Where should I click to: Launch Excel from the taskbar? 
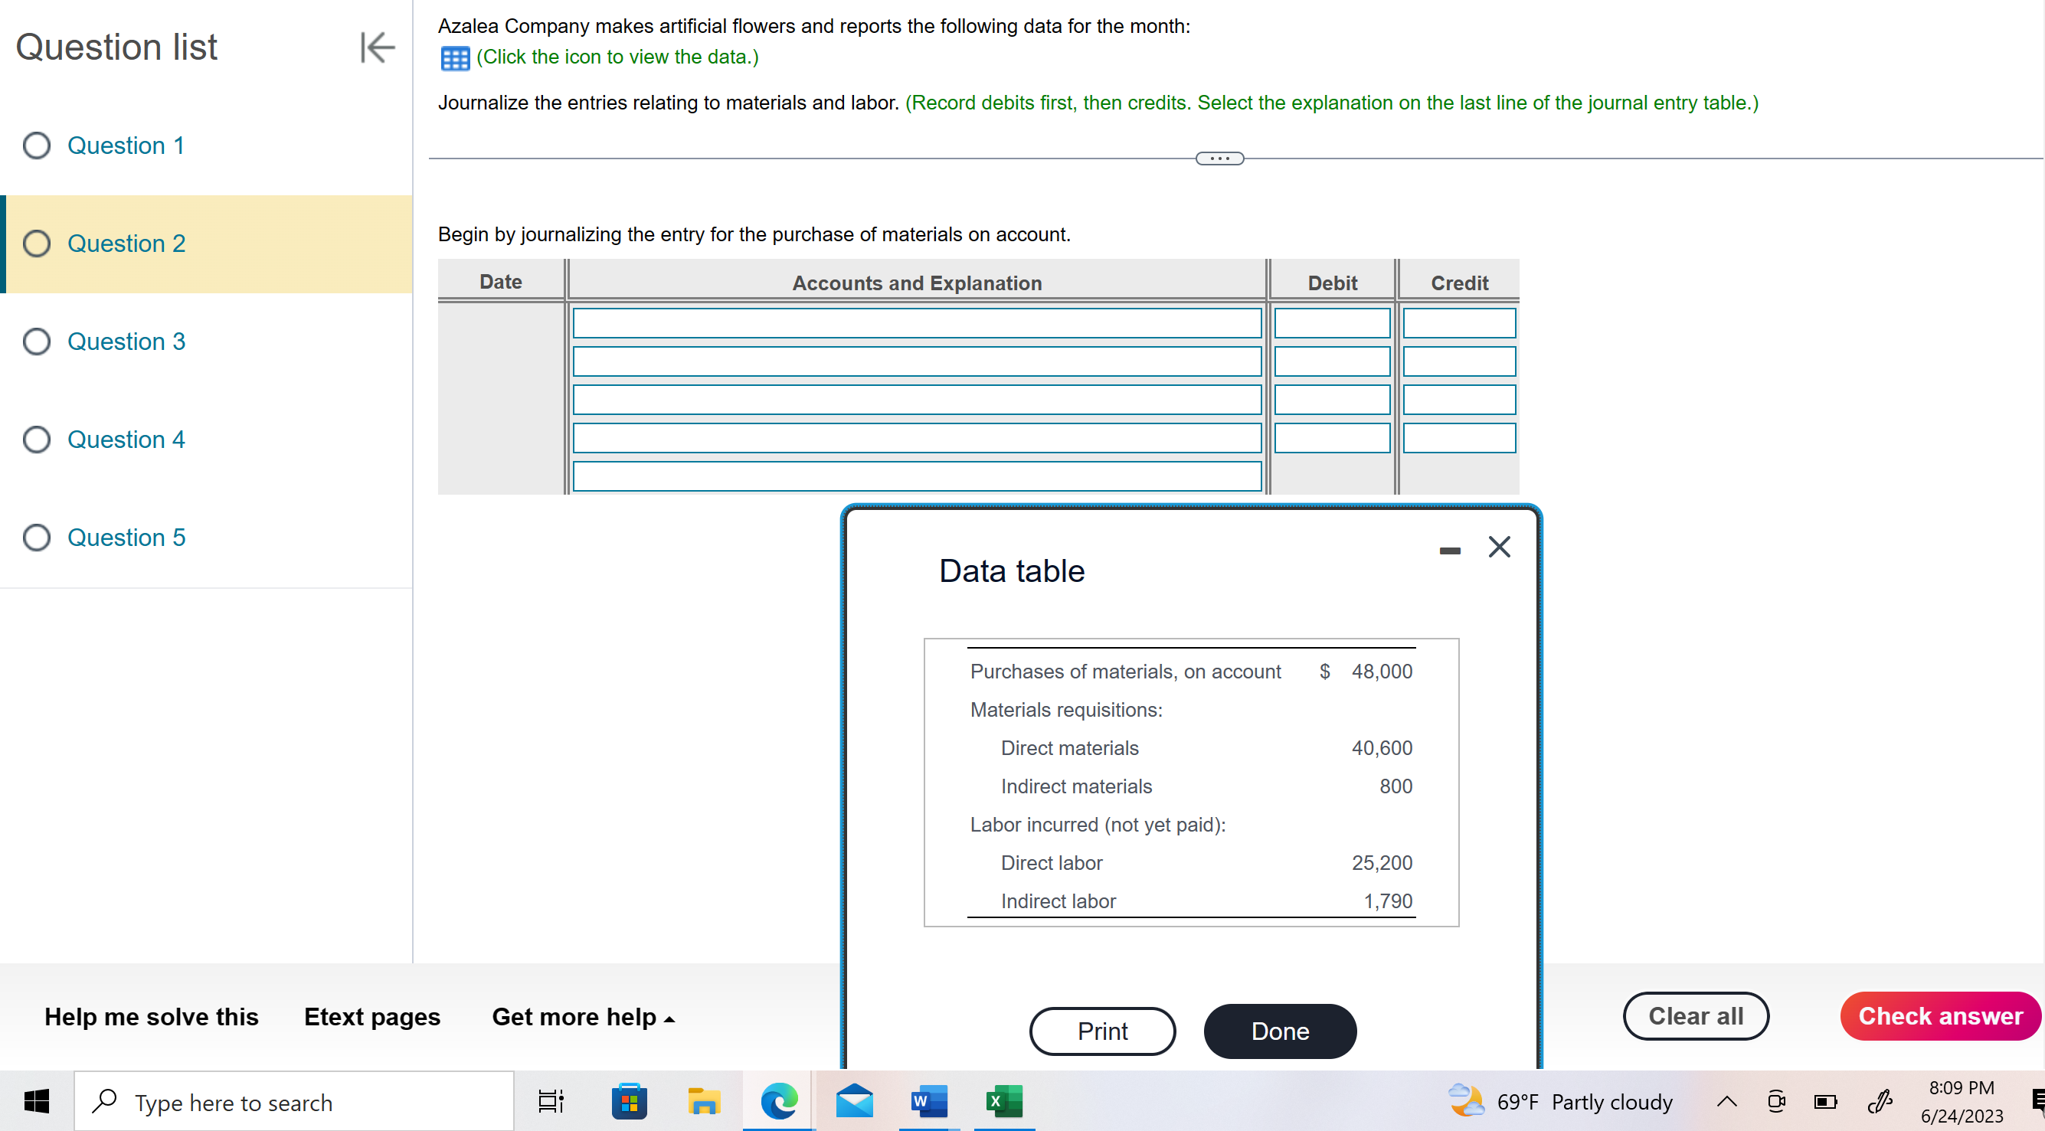click(x=1003, y=1102)
